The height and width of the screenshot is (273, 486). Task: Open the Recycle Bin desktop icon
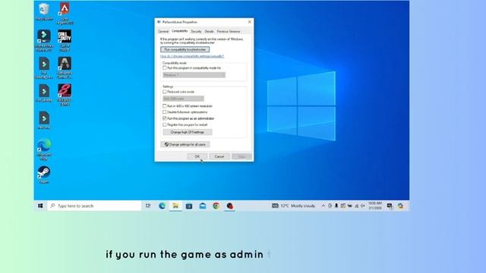tap(44, 11)
